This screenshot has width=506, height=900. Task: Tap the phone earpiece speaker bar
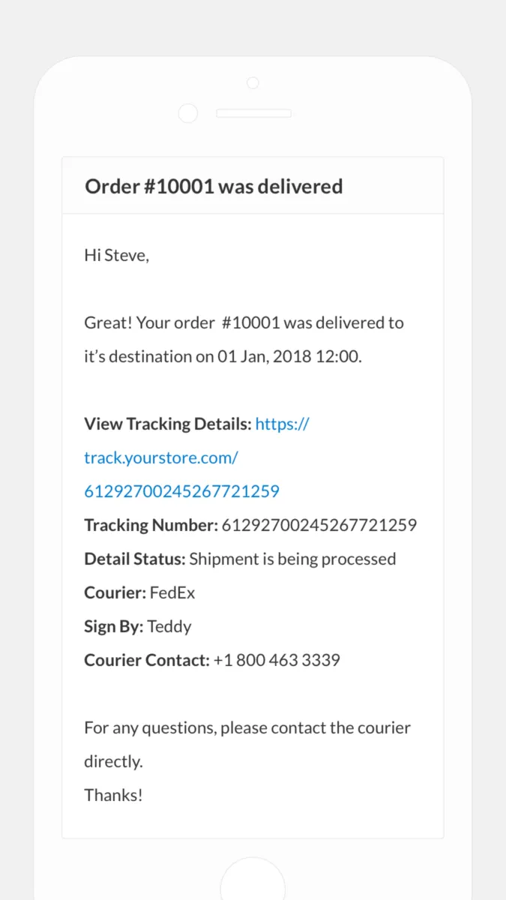point(253,113)
